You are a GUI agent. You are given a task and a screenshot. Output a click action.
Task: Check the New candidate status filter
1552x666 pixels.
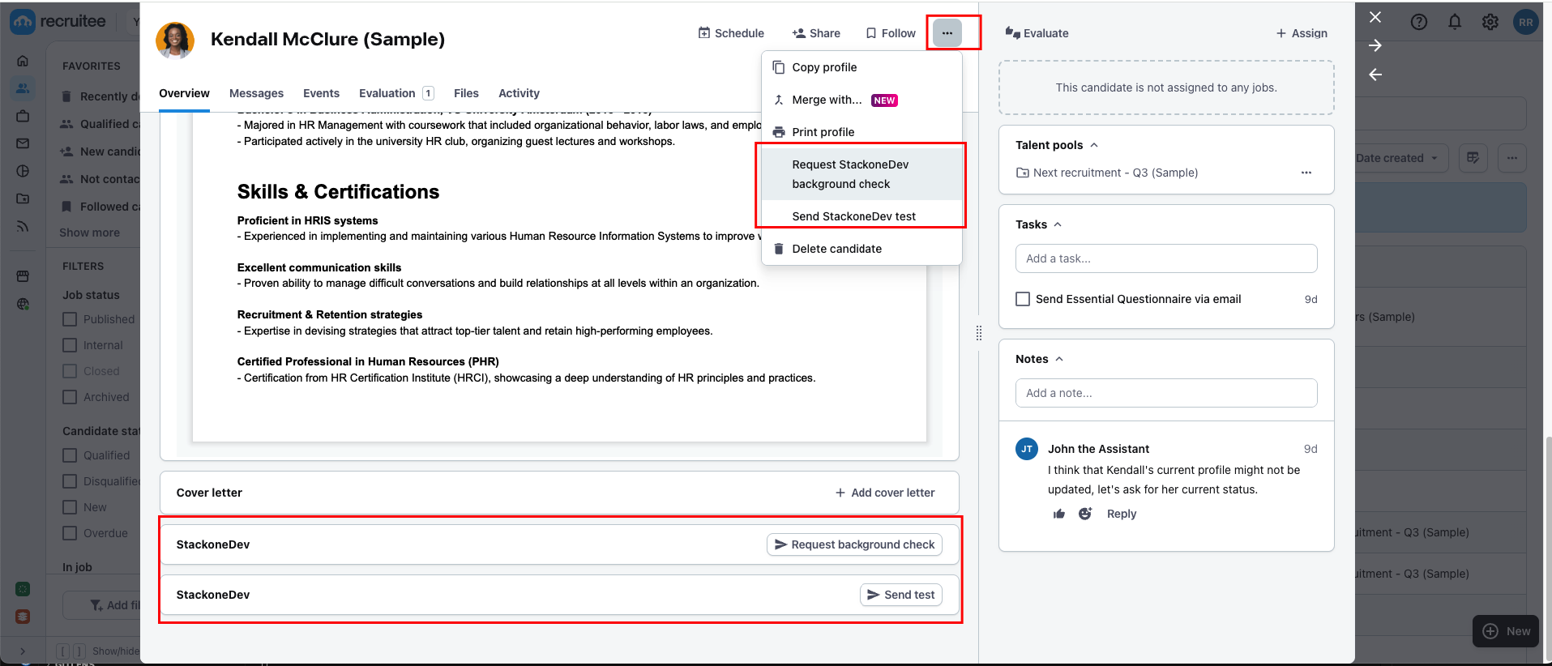click(70, 507)
